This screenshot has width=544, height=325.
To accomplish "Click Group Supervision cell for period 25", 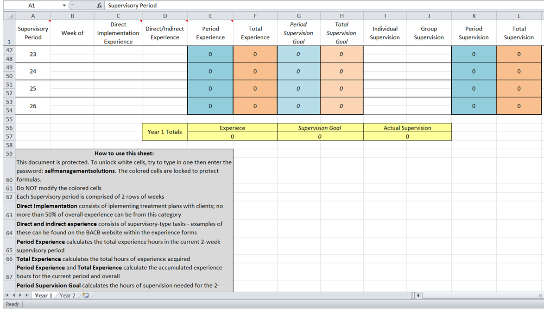I will tap(429, 85).
